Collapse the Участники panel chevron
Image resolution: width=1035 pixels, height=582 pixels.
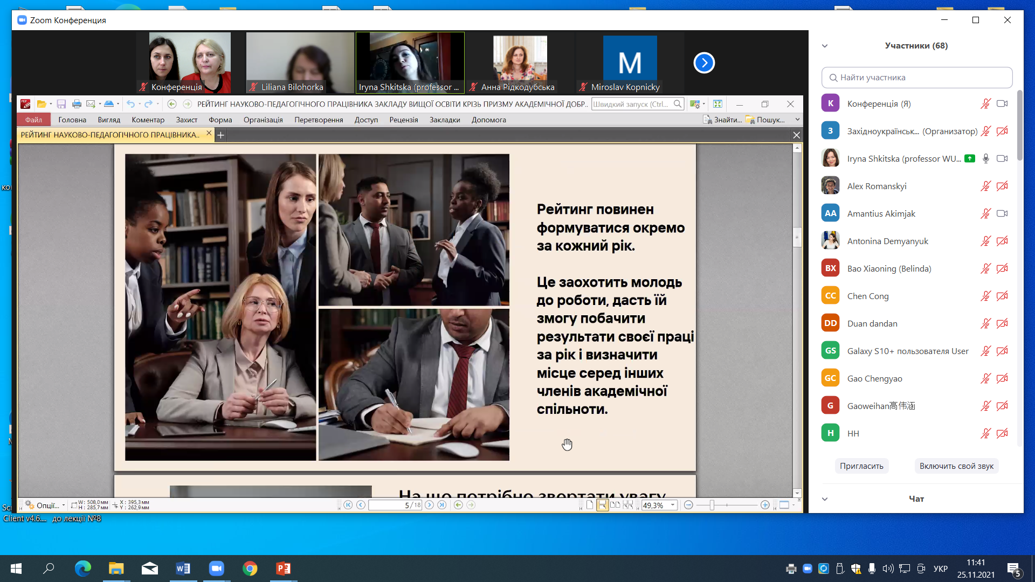825,46
